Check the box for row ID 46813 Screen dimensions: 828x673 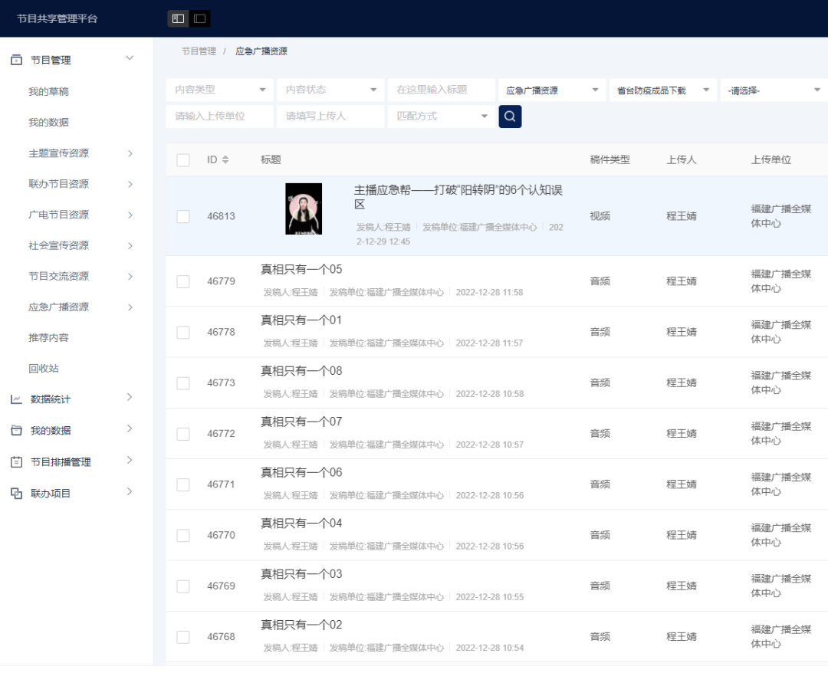coord(183,217)
